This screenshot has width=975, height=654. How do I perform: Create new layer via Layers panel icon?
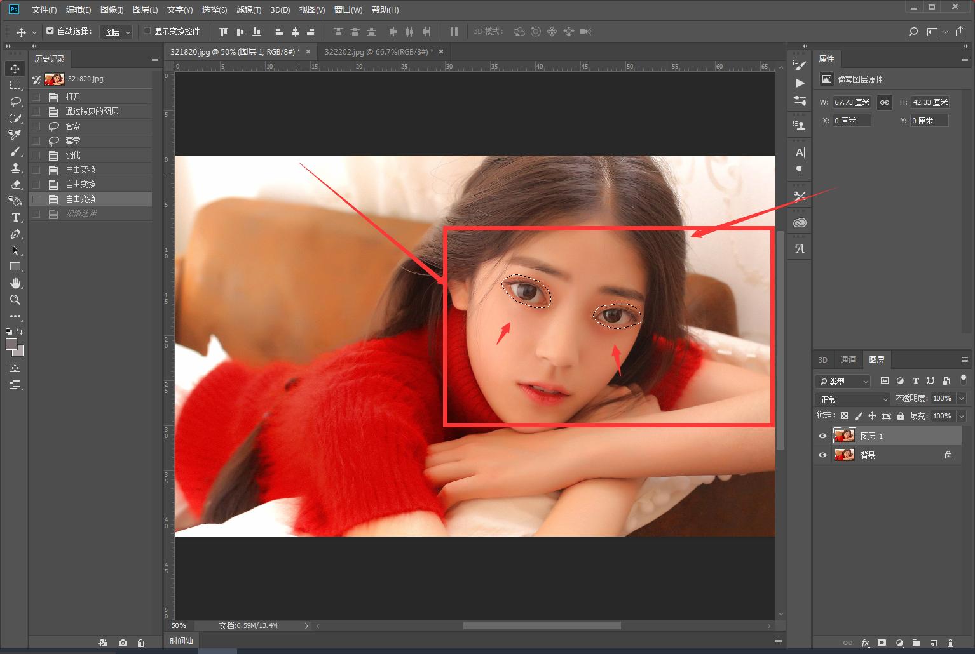click(933, 643)
